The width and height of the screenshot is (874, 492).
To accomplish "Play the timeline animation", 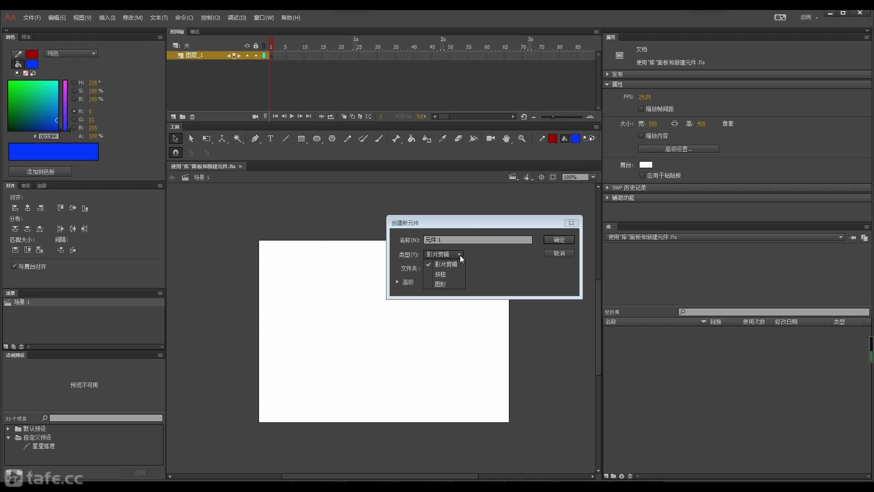I will (292, 116).
